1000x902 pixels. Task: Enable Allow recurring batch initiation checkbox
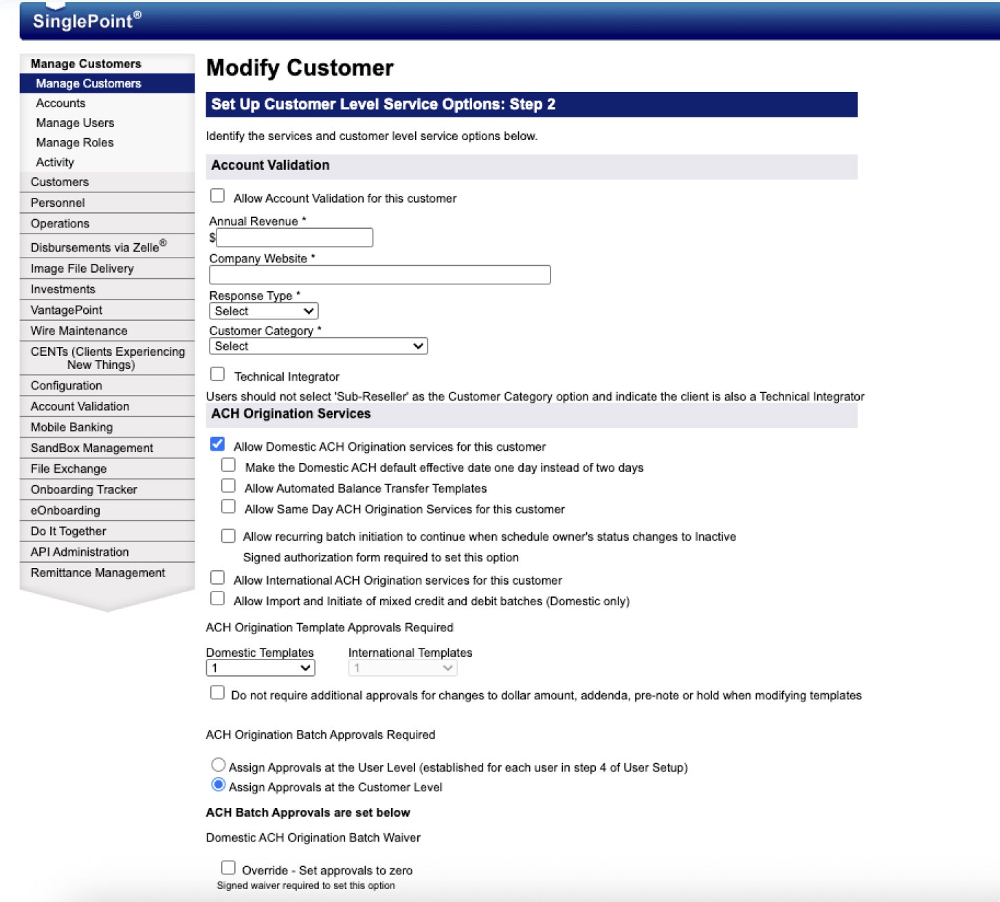pyautogui.click(x=229, y=536)
